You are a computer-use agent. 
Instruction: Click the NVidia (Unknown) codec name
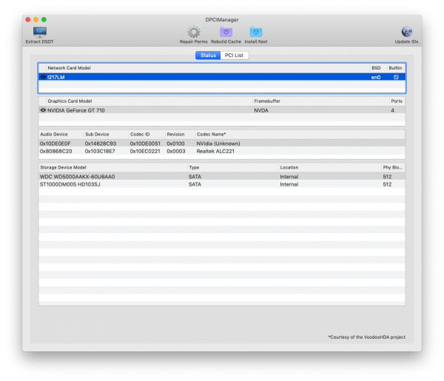[x=218, y=144]
